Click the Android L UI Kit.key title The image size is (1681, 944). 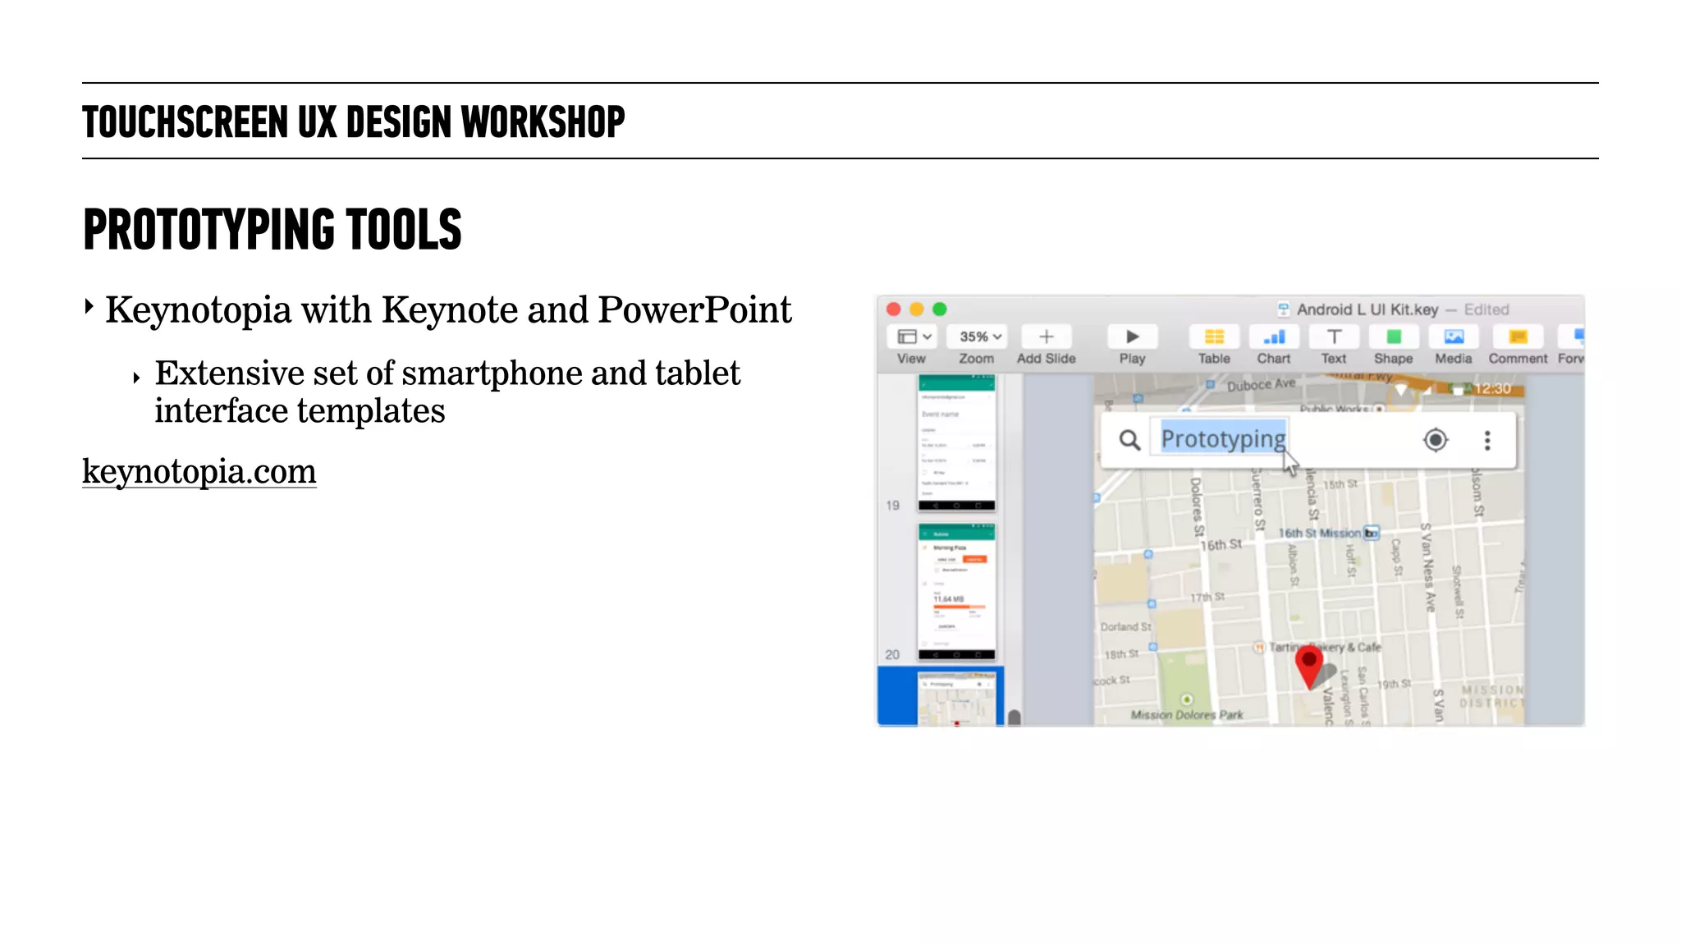(x=1367, y=309)
